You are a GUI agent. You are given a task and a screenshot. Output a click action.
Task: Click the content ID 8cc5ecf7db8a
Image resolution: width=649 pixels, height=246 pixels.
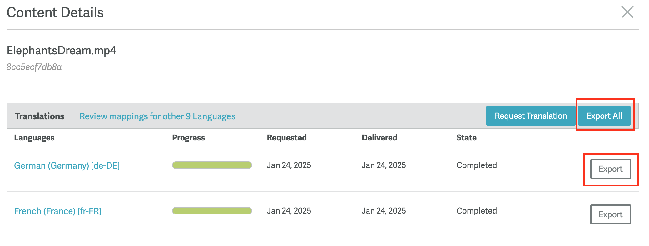click(x=34, y=67)
